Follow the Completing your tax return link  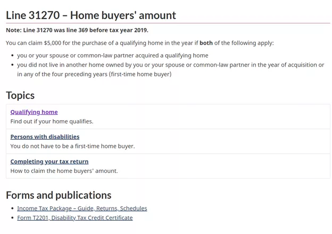point(49,161)
